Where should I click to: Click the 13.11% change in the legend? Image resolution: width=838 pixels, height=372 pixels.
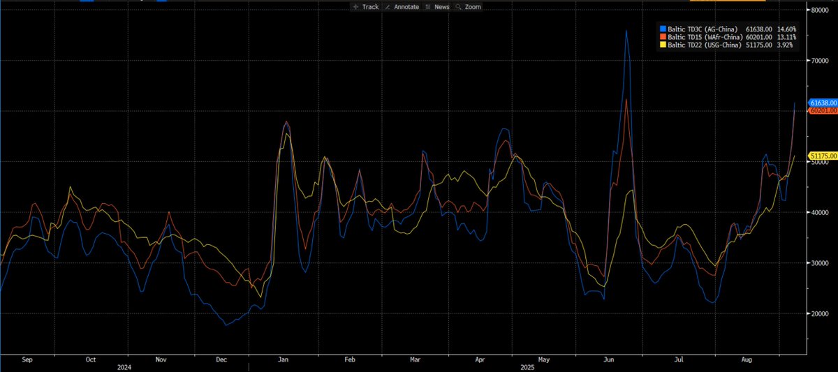point(786,37)
